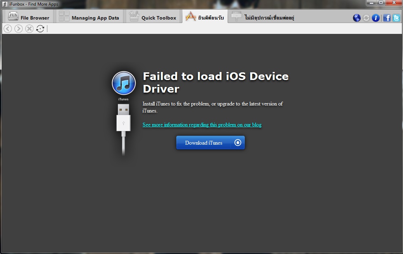The image size is (403, 254).
Task: Open the Twitter icon
Action: (x=396, y=18)
